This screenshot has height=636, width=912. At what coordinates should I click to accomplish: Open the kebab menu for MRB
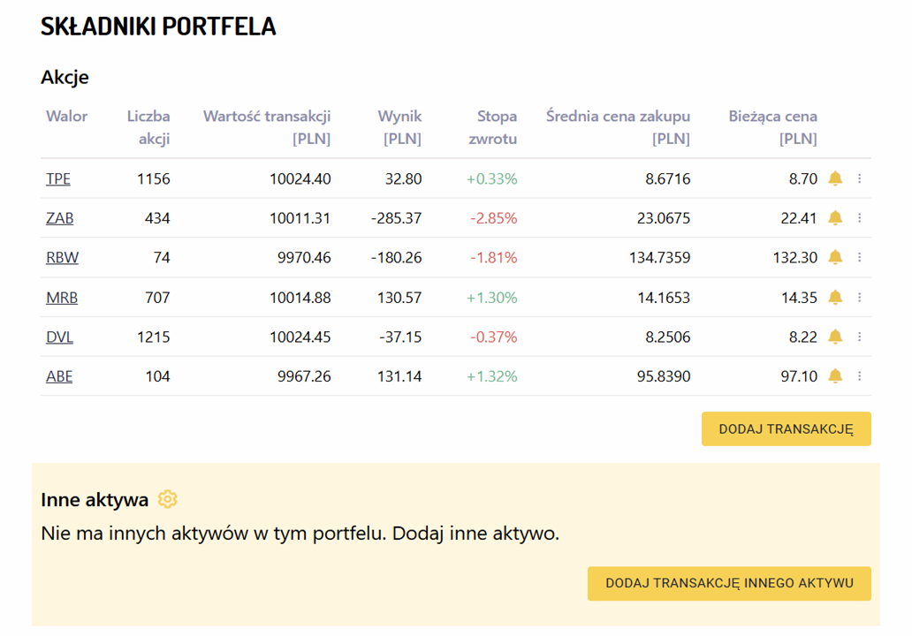tap(860, 298)
